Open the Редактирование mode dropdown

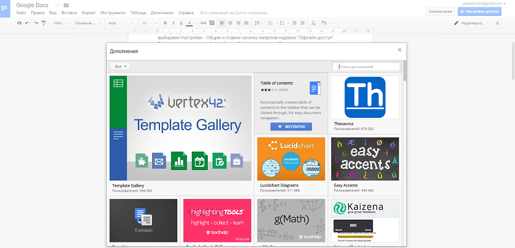[471, 23]
